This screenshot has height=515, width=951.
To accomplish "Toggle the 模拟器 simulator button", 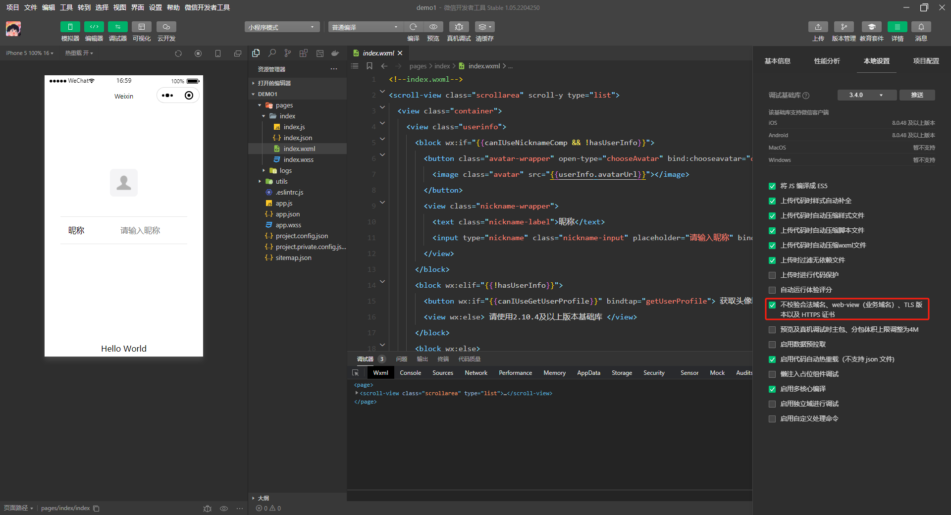I will pyautogui.click(x=70, y=27).
